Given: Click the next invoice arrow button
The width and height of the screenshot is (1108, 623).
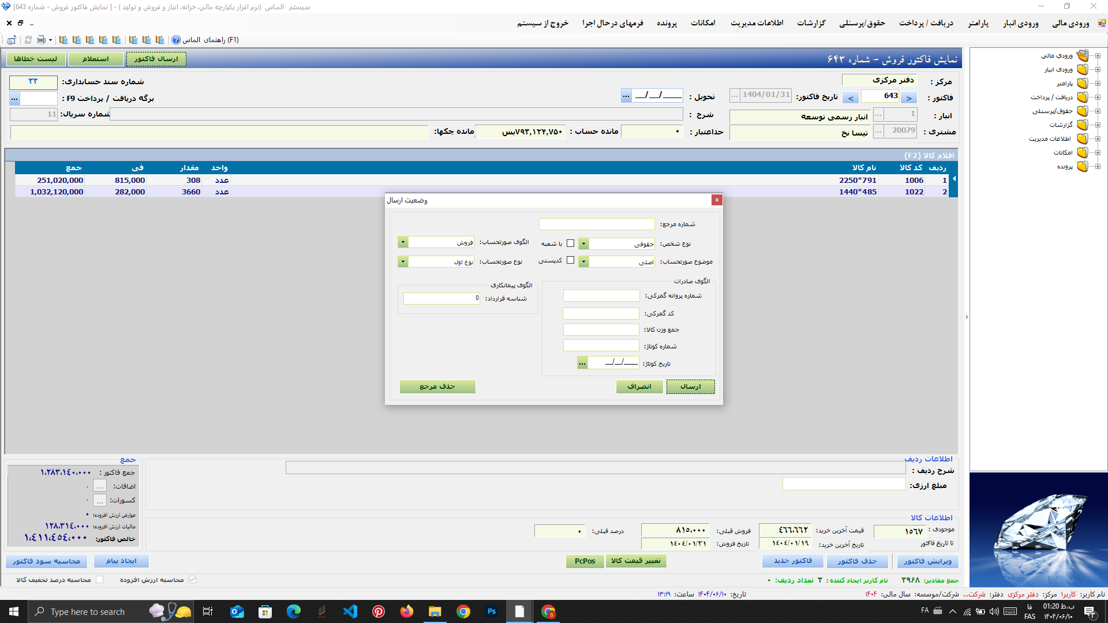Looking at the screenshot, I should point(909,98).
